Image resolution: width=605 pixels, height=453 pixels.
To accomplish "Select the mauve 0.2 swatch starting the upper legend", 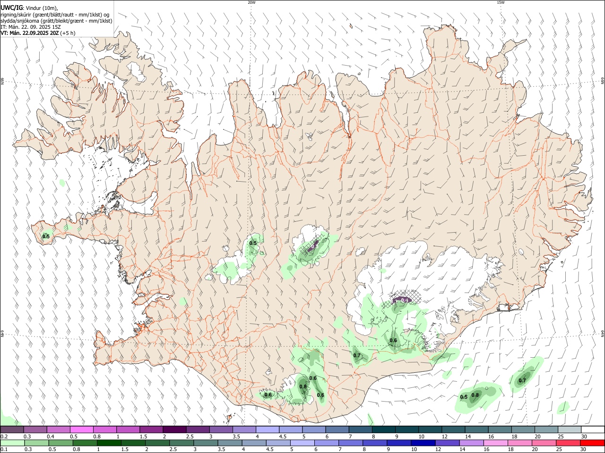I will [x=12, y=430].
